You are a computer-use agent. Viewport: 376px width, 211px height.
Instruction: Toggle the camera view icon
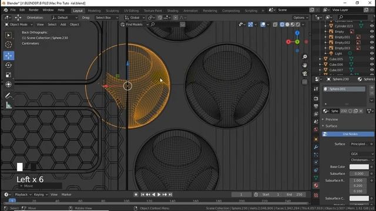point(304,74)
